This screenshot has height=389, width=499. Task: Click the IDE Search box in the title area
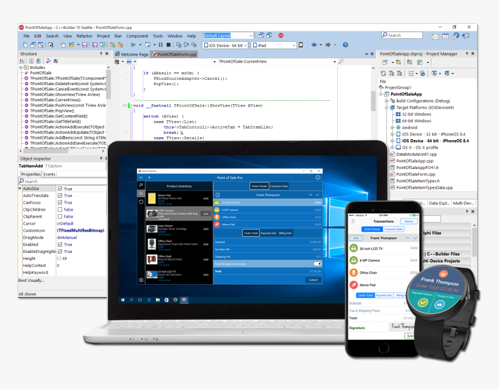(402, 35)
